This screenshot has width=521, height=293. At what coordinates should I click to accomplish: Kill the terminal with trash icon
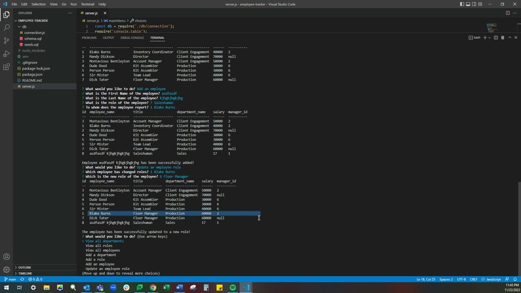[x=502, y=37]
